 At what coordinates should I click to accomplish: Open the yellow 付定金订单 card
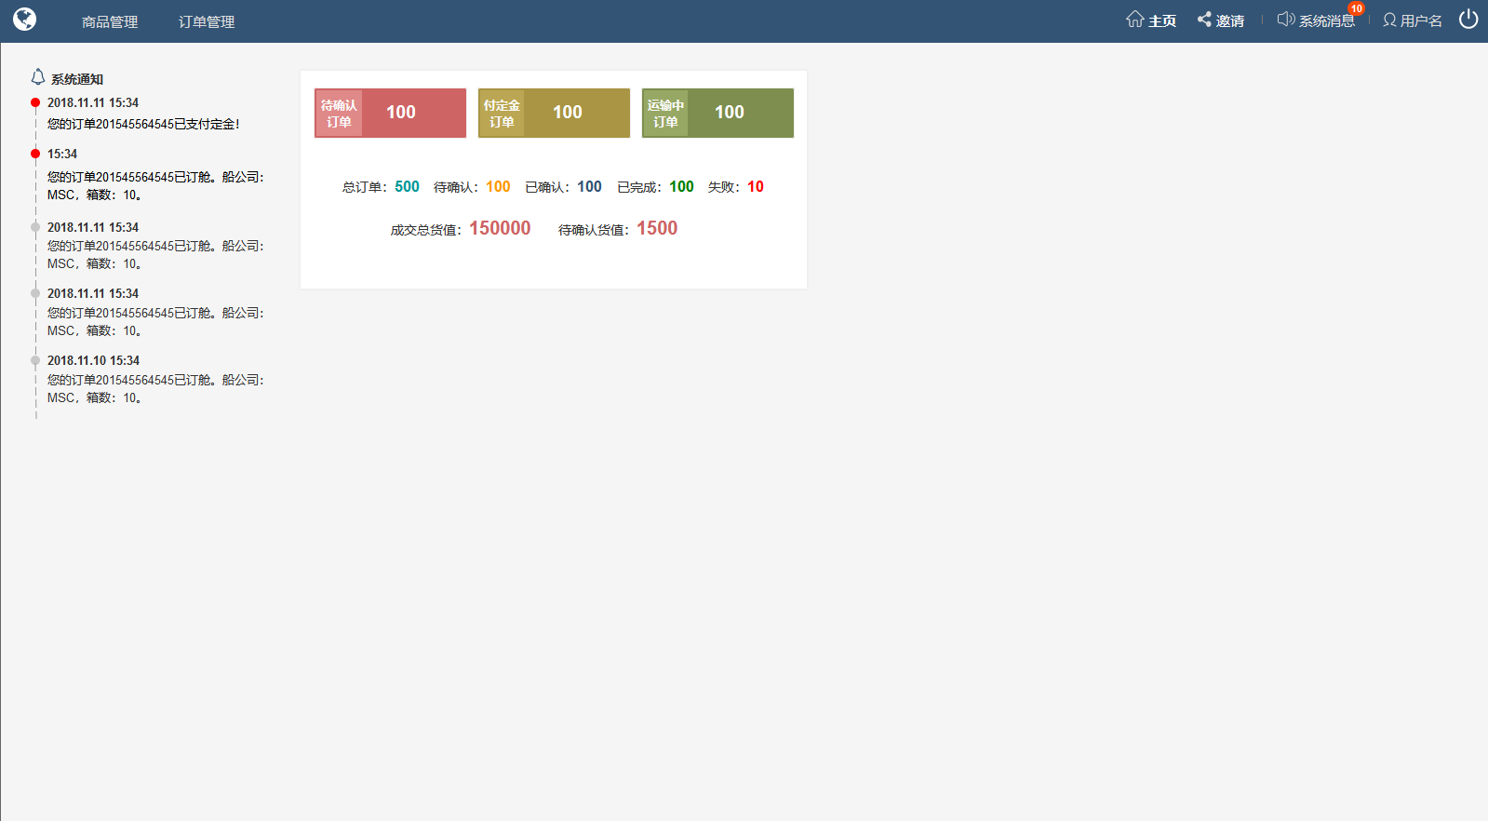554,113
